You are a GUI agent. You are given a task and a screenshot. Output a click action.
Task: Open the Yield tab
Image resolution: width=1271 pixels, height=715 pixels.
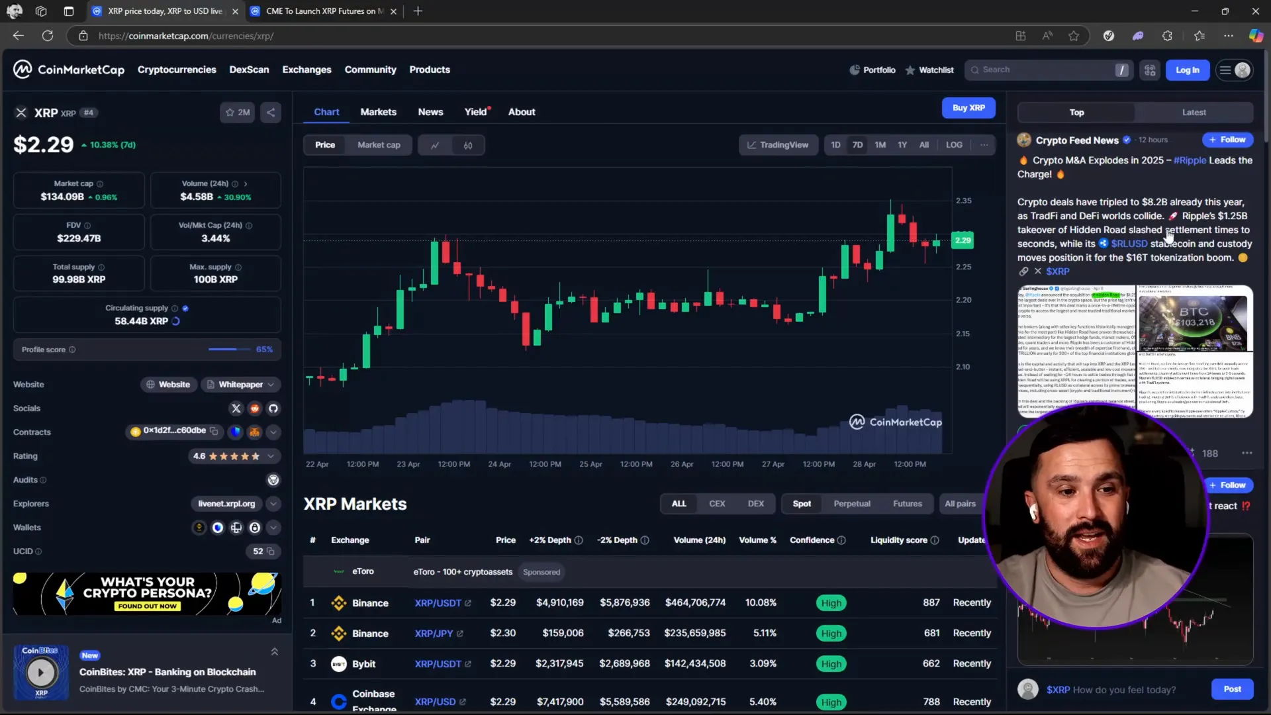click(x=475, y=112)
